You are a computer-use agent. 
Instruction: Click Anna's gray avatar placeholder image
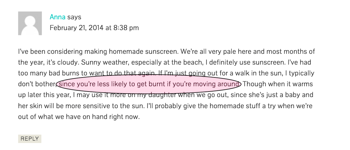30,23
